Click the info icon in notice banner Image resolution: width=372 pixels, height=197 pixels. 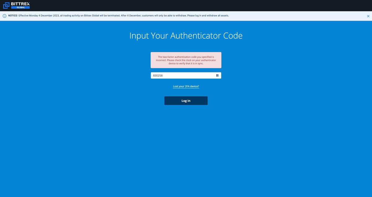pyautogui.click(x=4, y=16)
